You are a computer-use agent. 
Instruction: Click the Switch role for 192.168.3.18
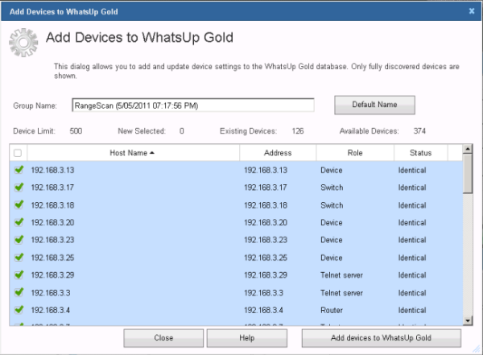332,205
